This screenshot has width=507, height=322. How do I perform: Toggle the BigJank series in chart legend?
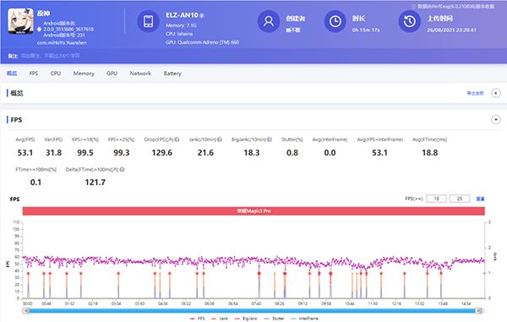pos(246,319)
